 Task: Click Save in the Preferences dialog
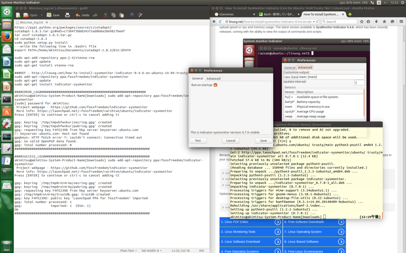[263, 141]
